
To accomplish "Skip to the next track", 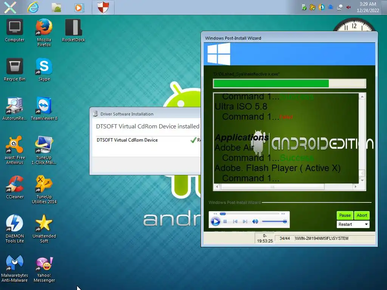I will [x=245, y=221].
